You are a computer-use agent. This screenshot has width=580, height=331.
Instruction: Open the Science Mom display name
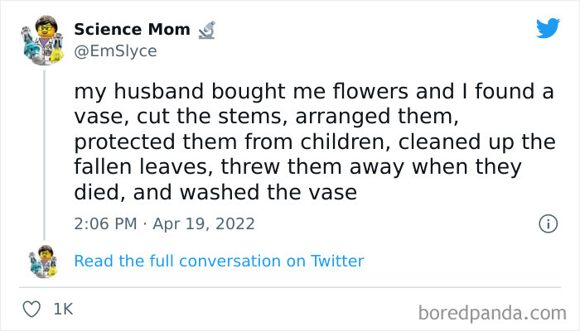[132, 30]
